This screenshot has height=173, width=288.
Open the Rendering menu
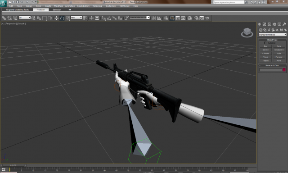coord(97,6)
